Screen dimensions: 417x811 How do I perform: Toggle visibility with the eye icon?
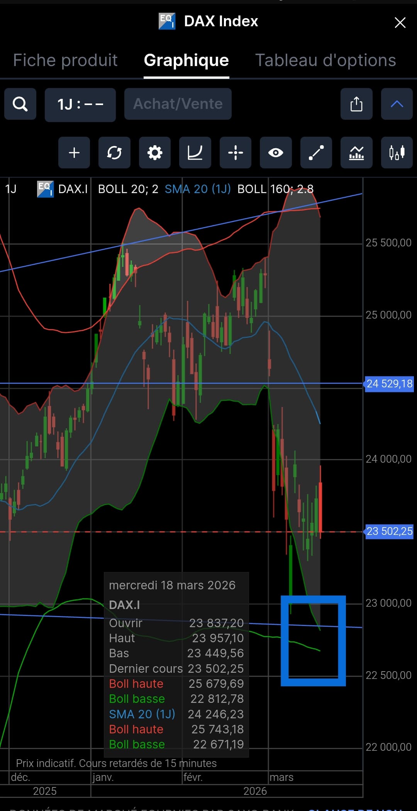click(x=276, y=153)
